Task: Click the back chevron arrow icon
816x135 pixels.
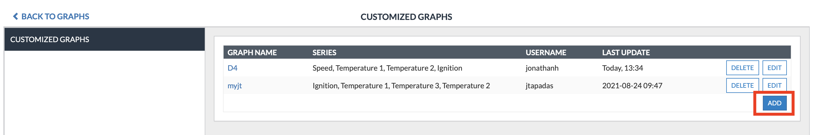Action: click(15, 17)
